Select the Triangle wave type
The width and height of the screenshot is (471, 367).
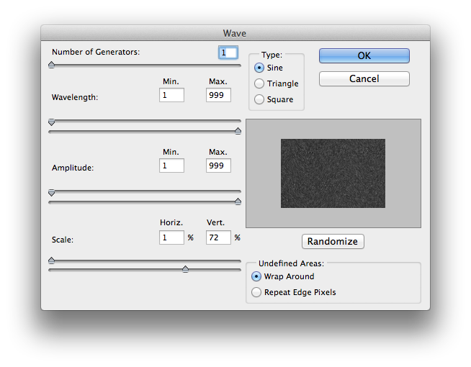pyautogui.click(x=259, y=83)
